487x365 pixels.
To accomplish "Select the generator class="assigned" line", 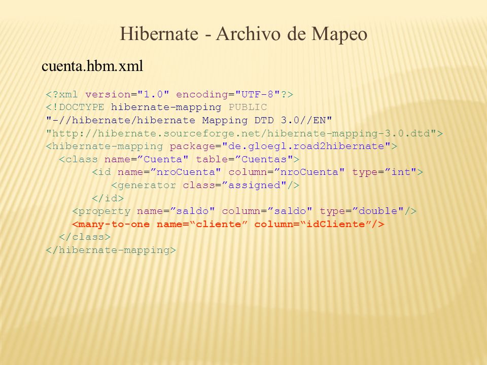I will (205, 186).
